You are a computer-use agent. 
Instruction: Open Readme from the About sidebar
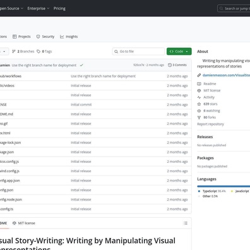click(210, 84)
